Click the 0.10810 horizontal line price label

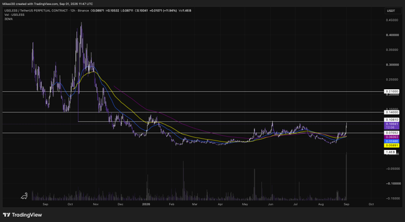[392, 120]
